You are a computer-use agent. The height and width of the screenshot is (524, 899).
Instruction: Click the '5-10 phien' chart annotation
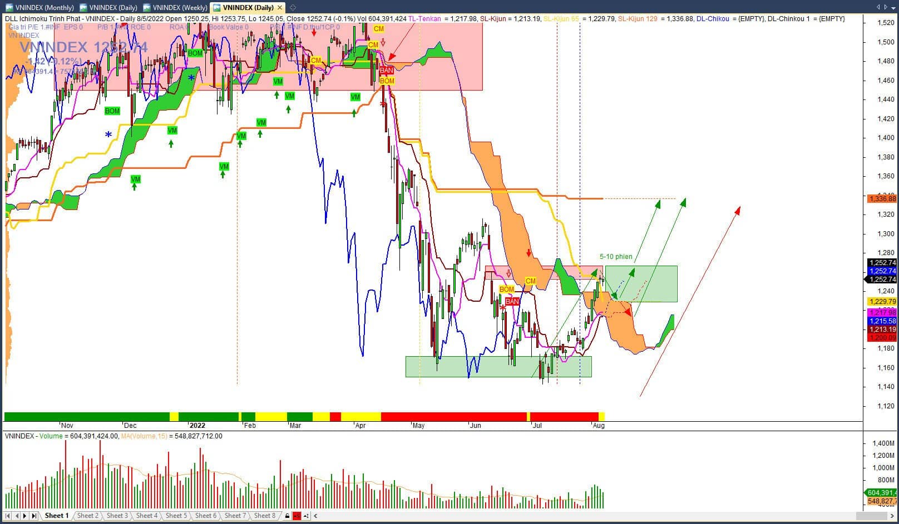pos(616,257)
